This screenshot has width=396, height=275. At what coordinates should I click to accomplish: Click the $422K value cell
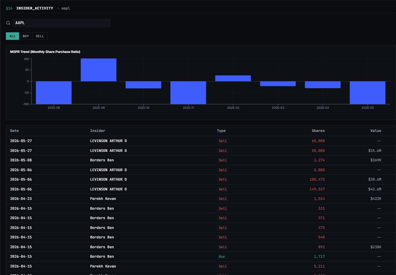point(376,199)
